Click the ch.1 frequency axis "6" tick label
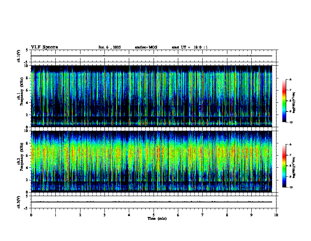The height and width of the screenshot is (241, 311). coord(27,90)
